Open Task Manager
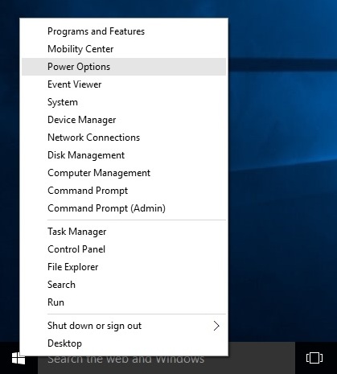Screen dimensions: 337x374 click(124, 232)
